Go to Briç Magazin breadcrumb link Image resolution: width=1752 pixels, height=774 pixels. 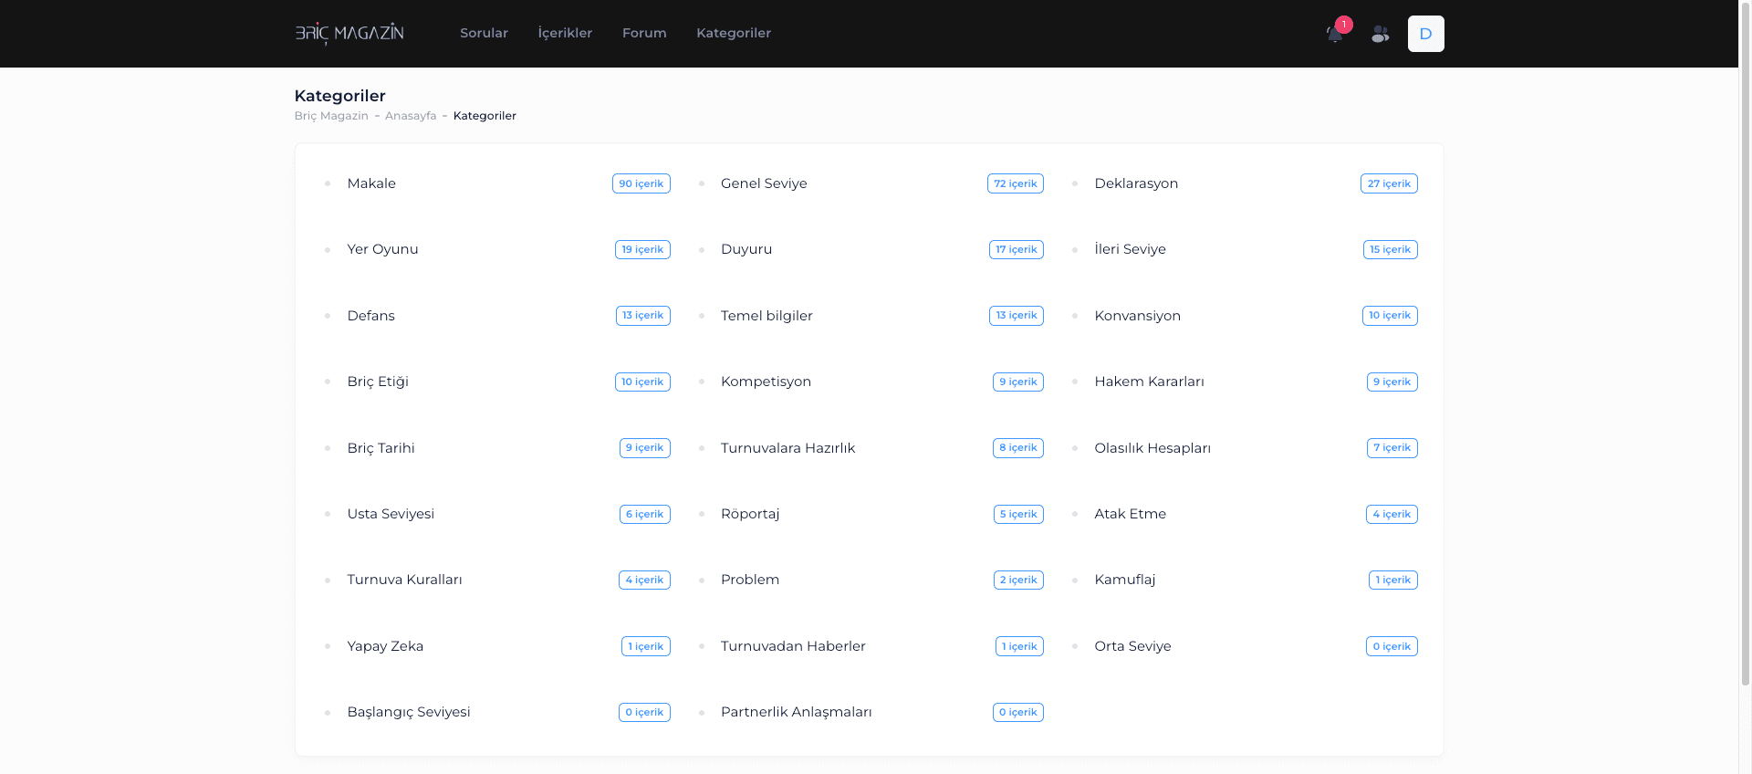[331, 116]
